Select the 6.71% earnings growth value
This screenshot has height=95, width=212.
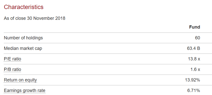(x=194, y=90)
